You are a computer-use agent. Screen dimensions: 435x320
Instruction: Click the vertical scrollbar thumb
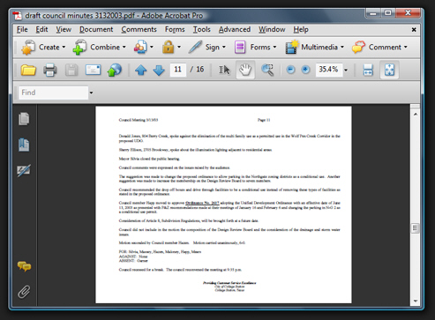(415, 228)
